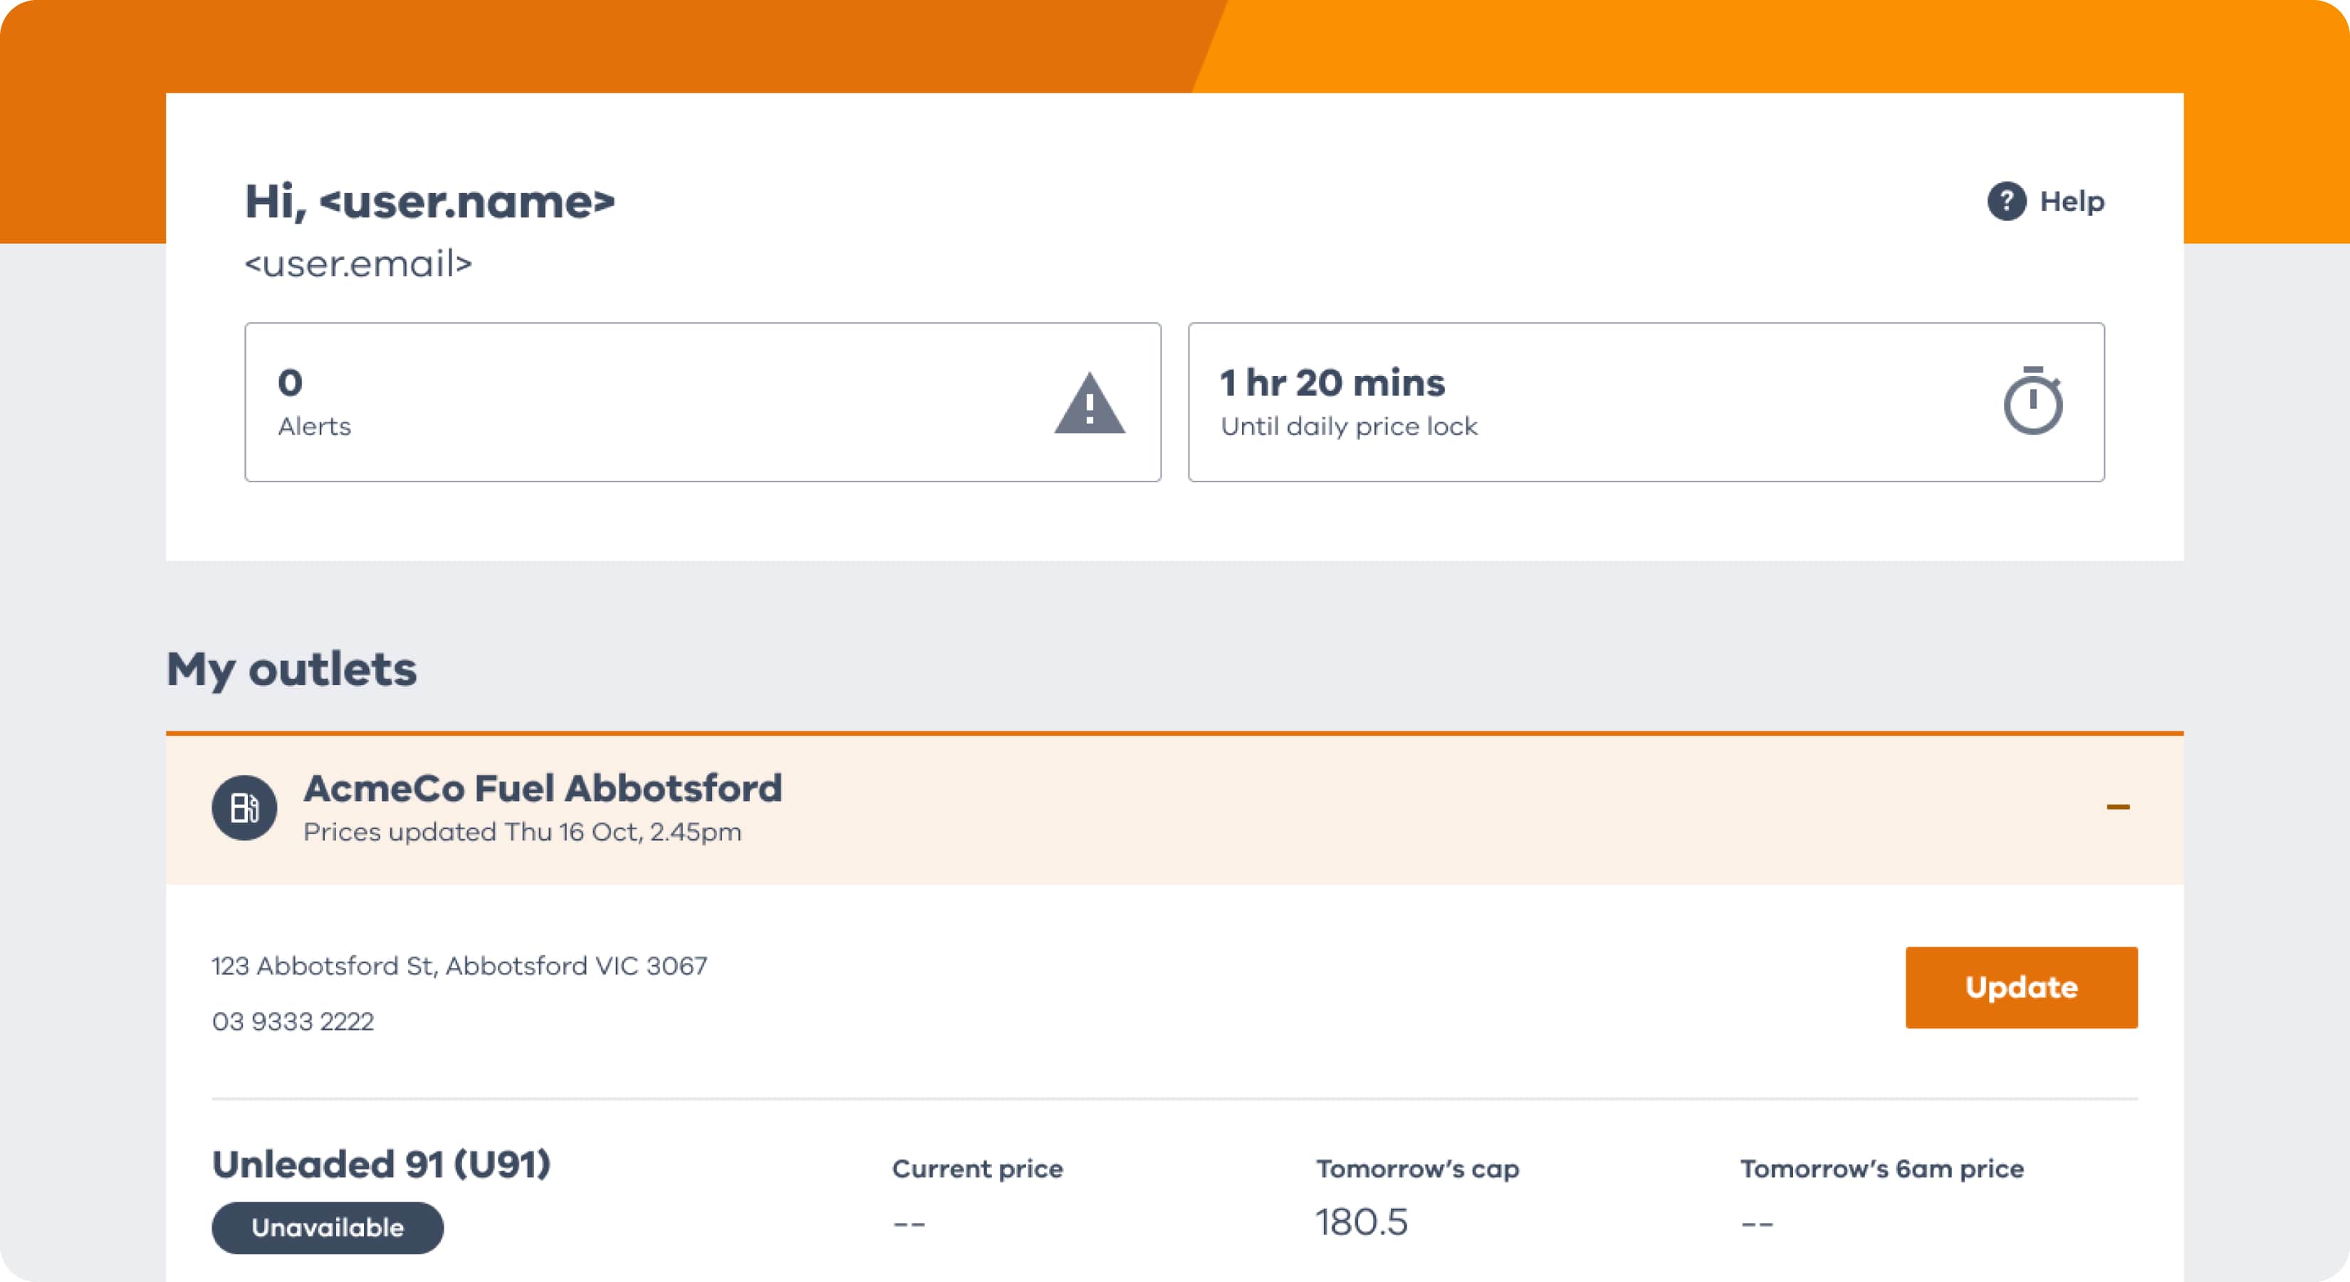The height and width of the screenshot is (1282, 2350).
Task: Click the AcmeCo Fuel Abbotsford heading
Action: (x=543, y=788)
